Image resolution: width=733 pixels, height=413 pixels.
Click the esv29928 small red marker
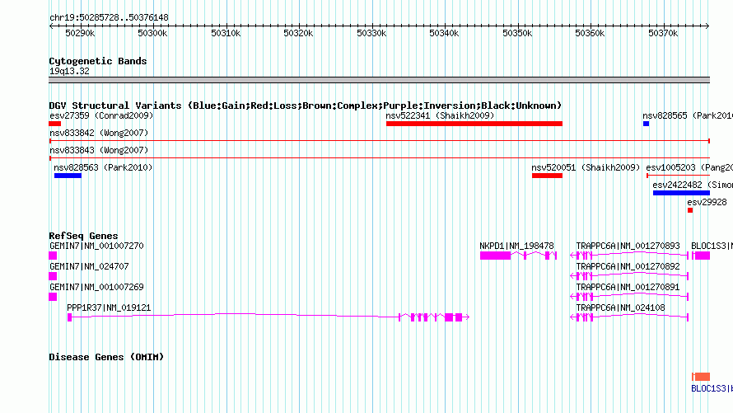pyautogui.click(x=690, y=210)
